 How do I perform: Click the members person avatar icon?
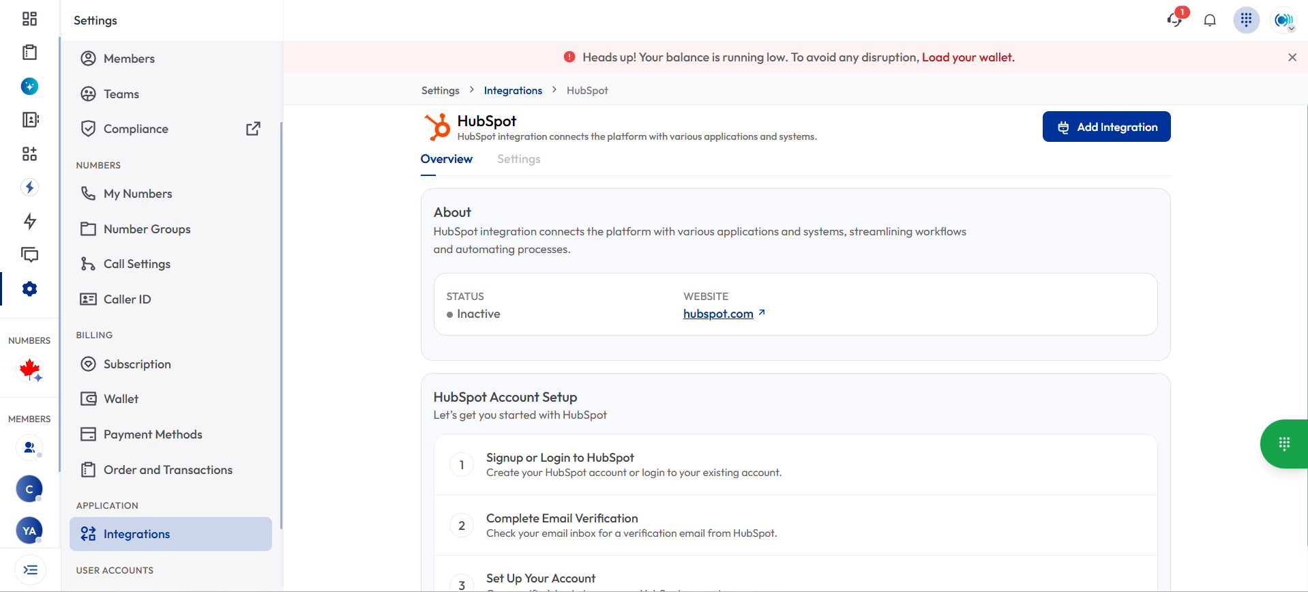pos(29,447)
